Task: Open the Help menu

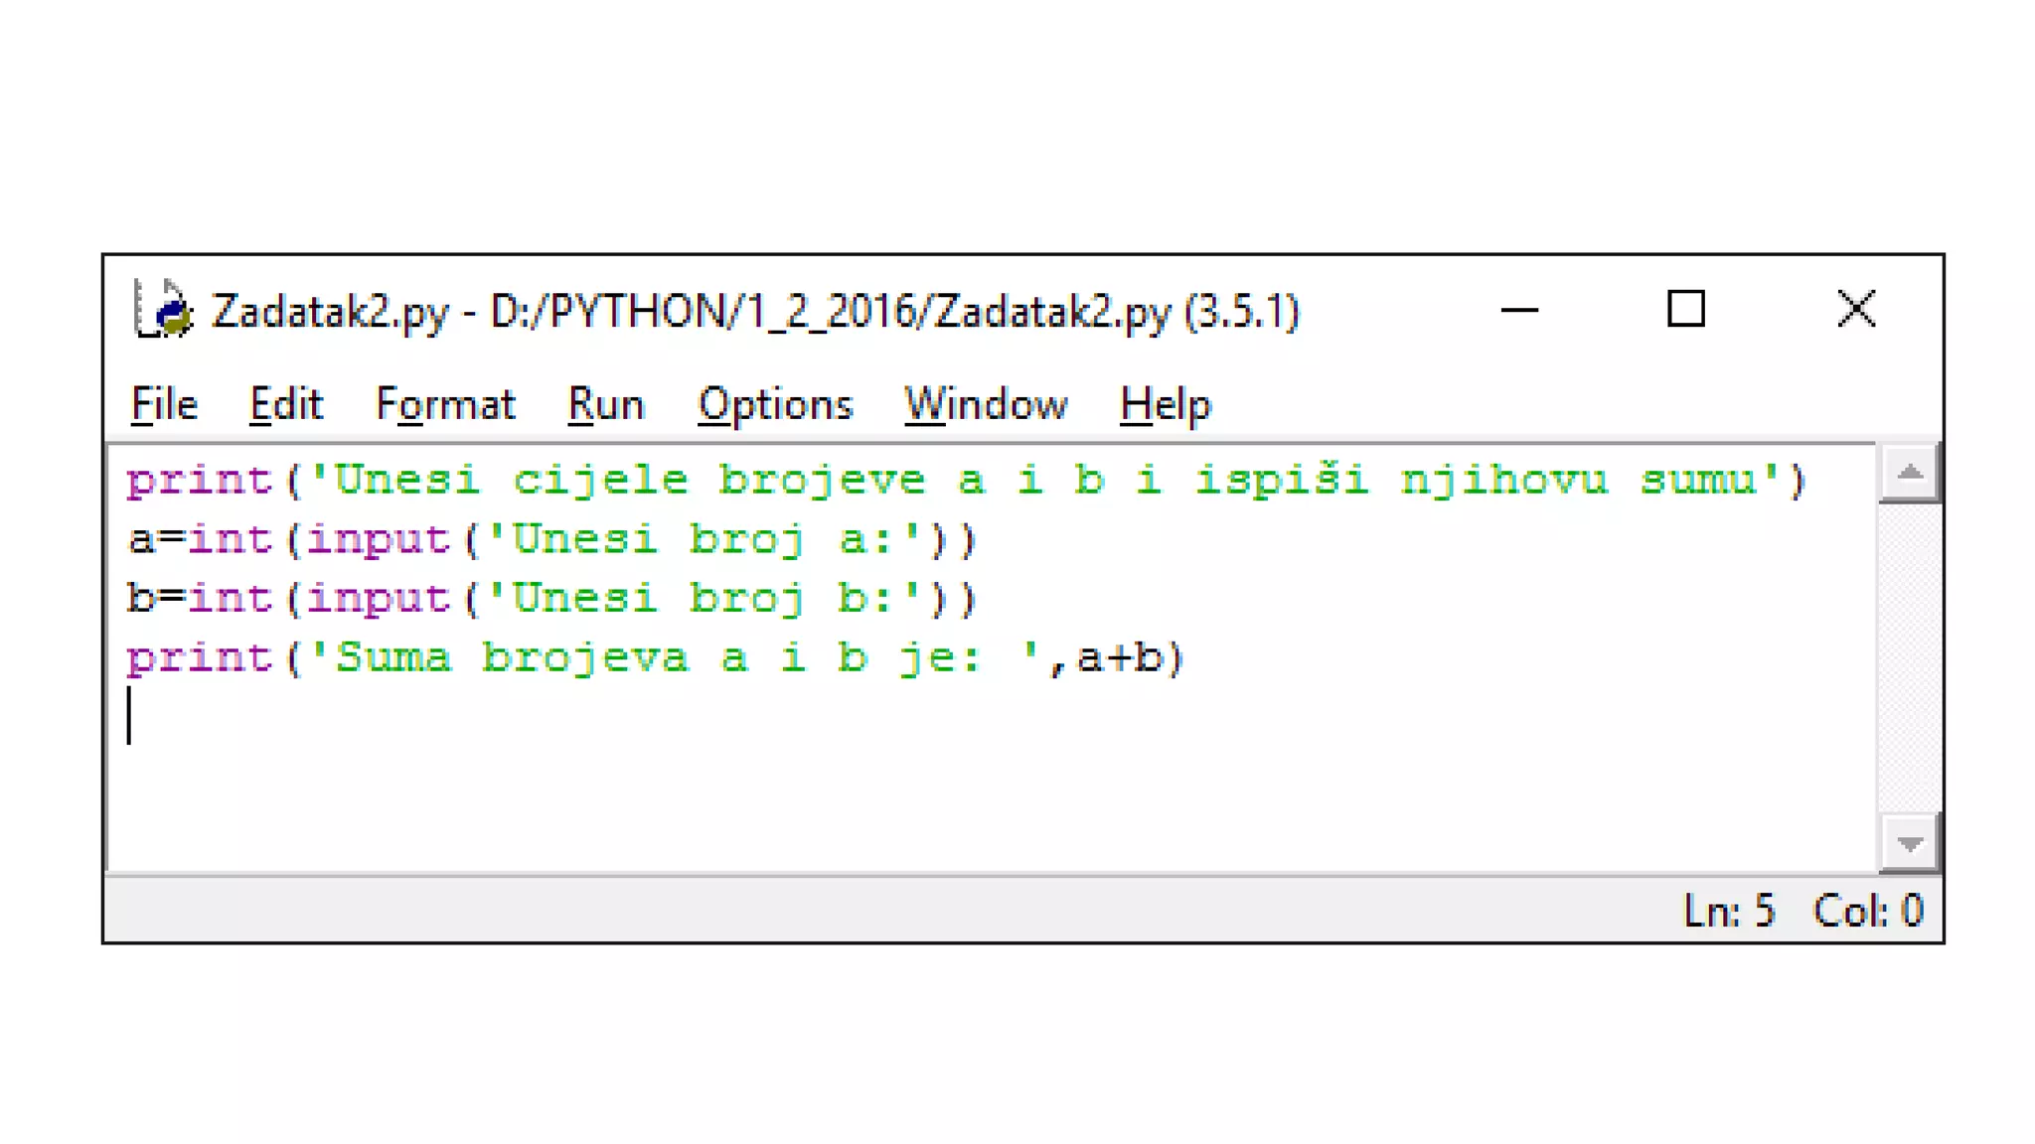Action: pos(1165,404)
